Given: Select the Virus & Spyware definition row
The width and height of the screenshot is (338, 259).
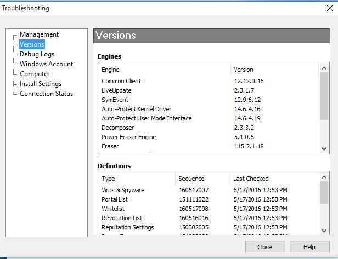Looking at the screenshot, I should coord(123,190).
